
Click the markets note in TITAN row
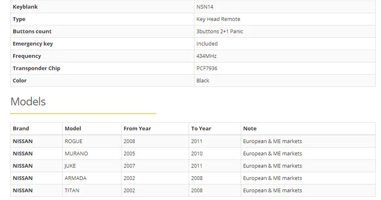coord(272,190)
